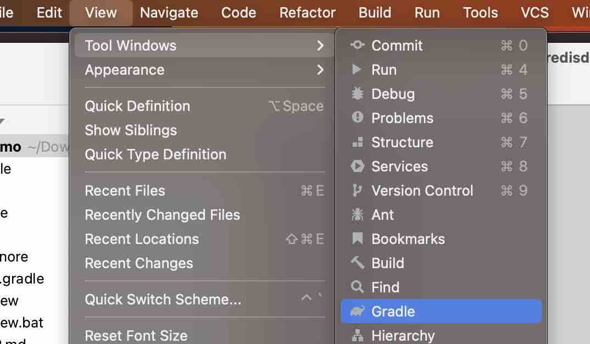Open the Problems tool window
The height and width of the screenshot is (344, 590).
tap(402, 118)
